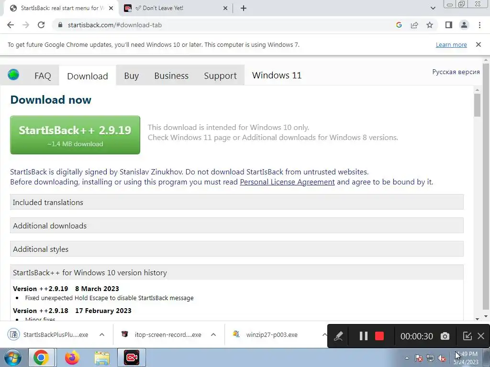Open Chrome three-dot menu

coord(479,25)
